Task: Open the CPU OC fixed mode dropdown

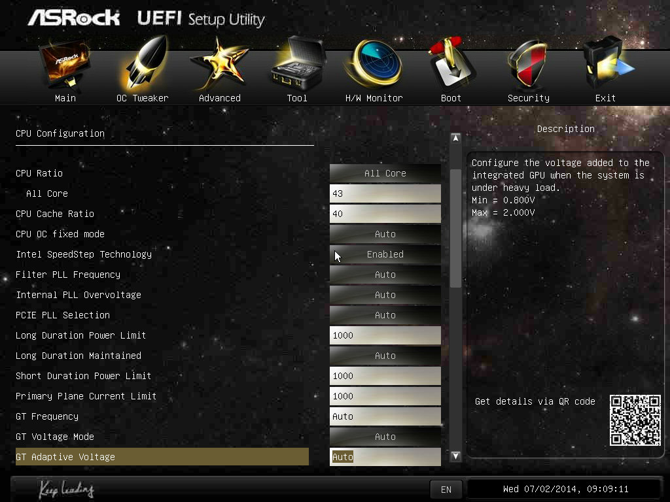Action: 385,234
